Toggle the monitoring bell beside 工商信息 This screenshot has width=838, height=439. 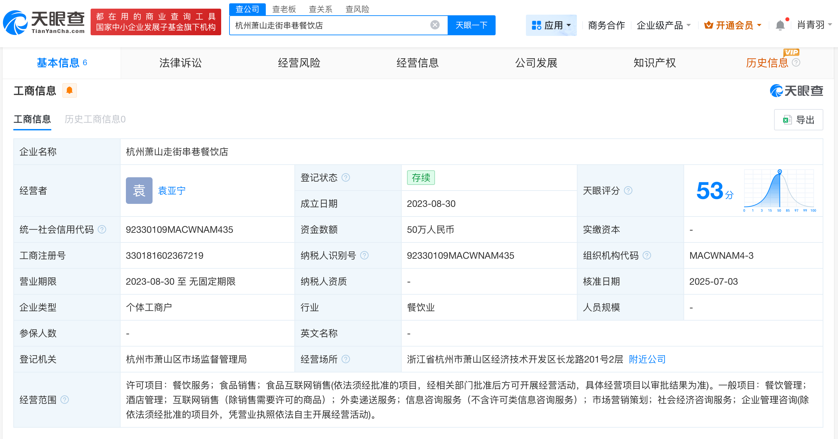tap(70, 90)
